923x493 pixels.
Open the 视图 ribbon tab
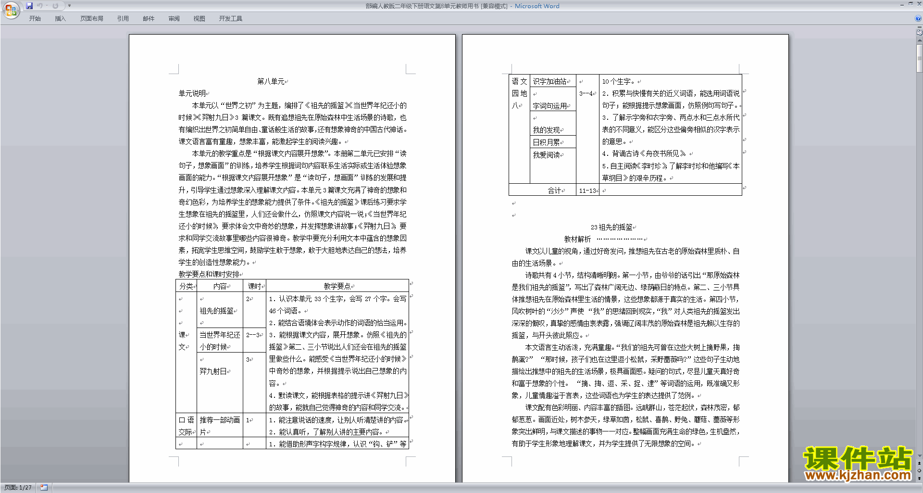tap(199, 19)
